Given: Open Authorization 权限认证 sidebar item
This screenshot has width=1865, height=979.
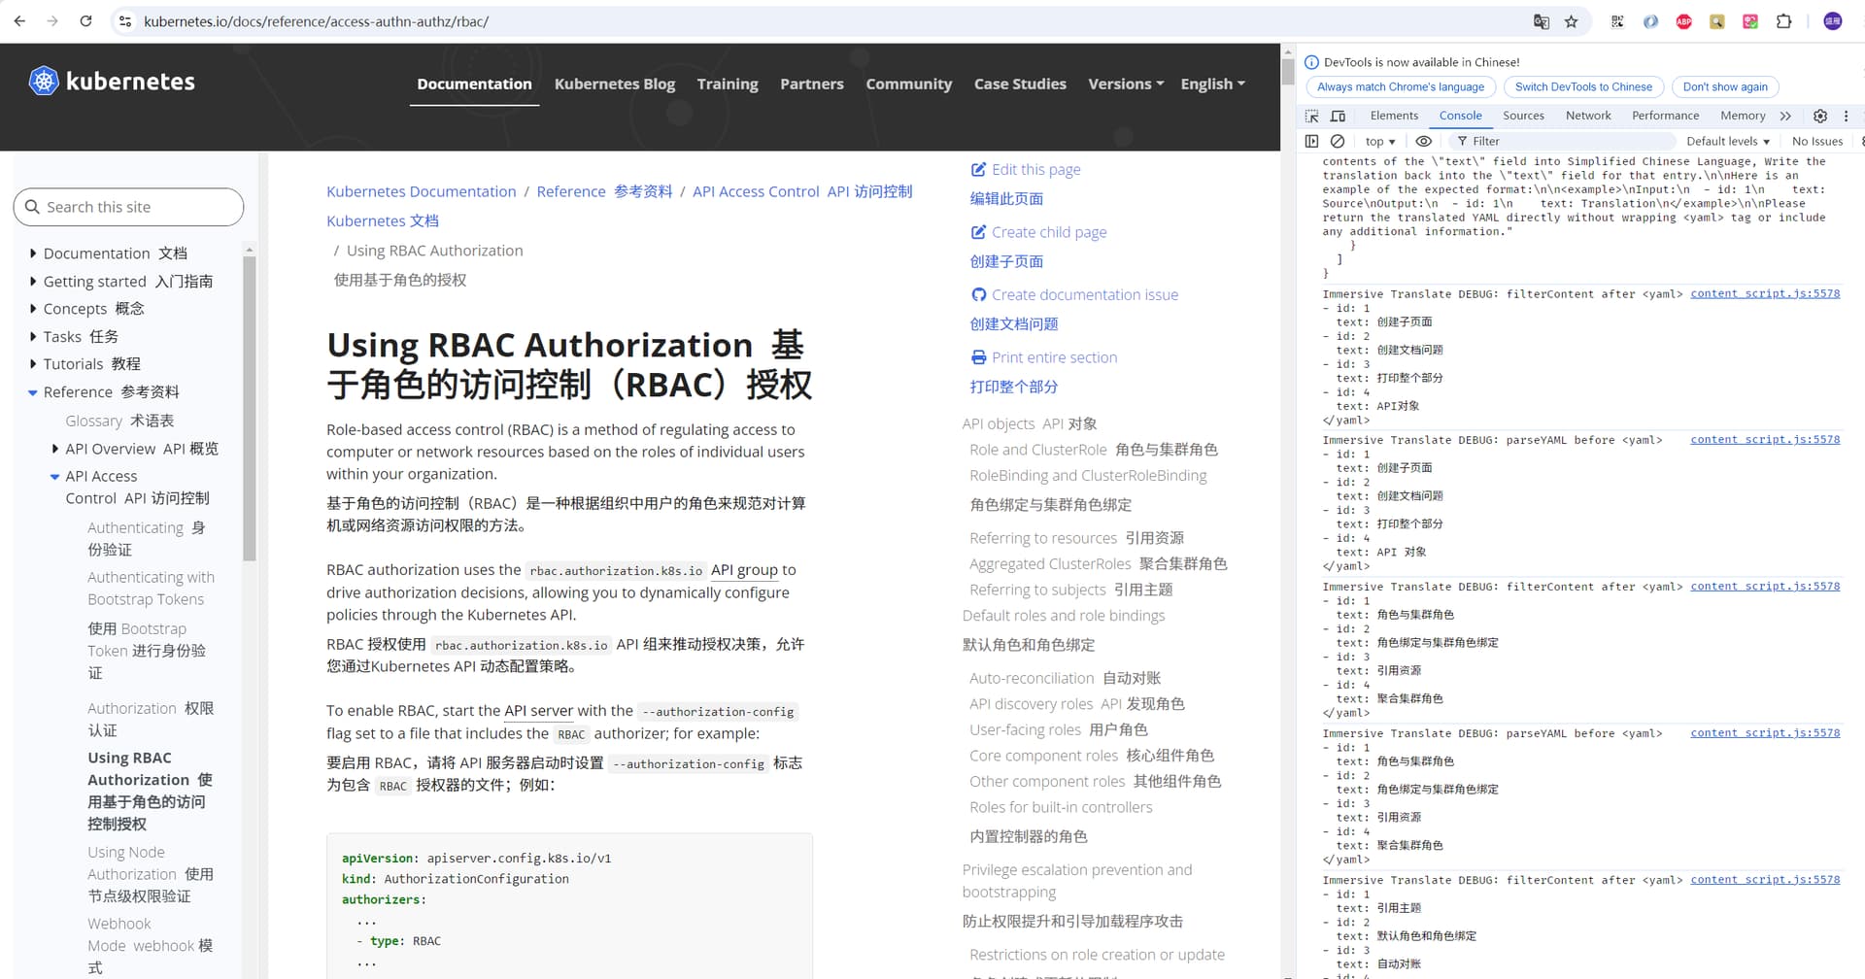Looking at the screenshot, I should 151,719.
